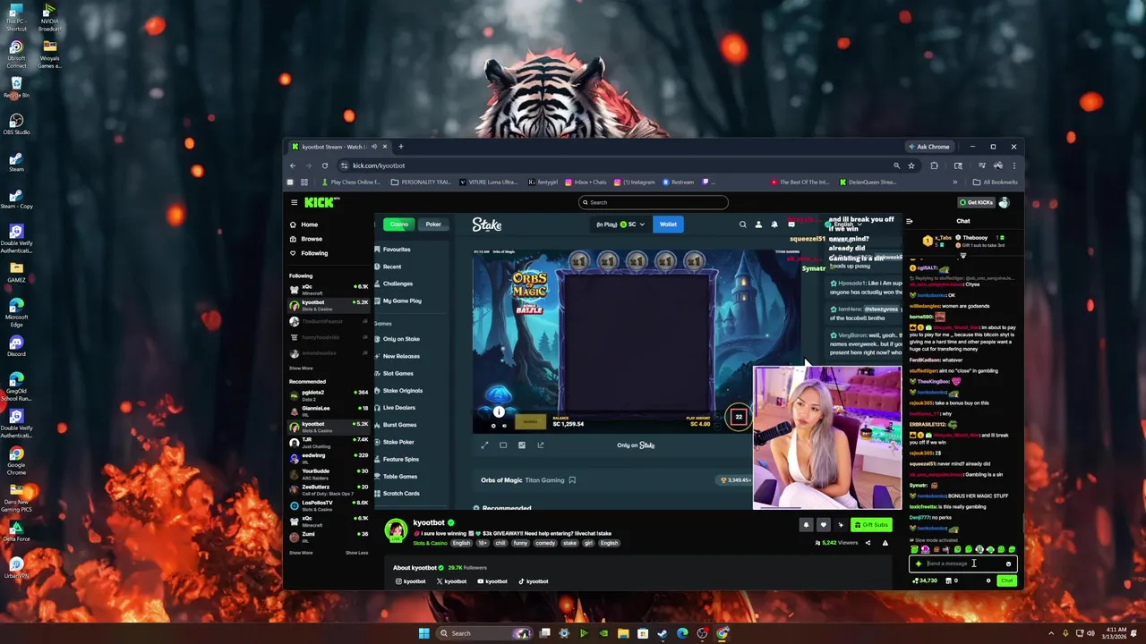Screen dimensions: 1146x644
Task: Select kyootbot in Following list
Action: coord(329,304)
